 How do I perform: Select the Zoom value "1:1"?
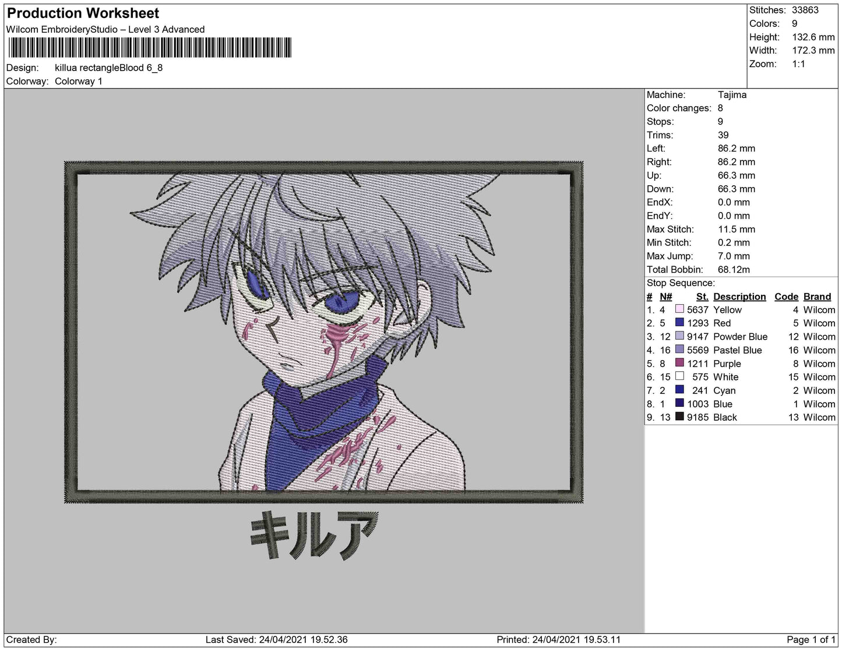799,64
